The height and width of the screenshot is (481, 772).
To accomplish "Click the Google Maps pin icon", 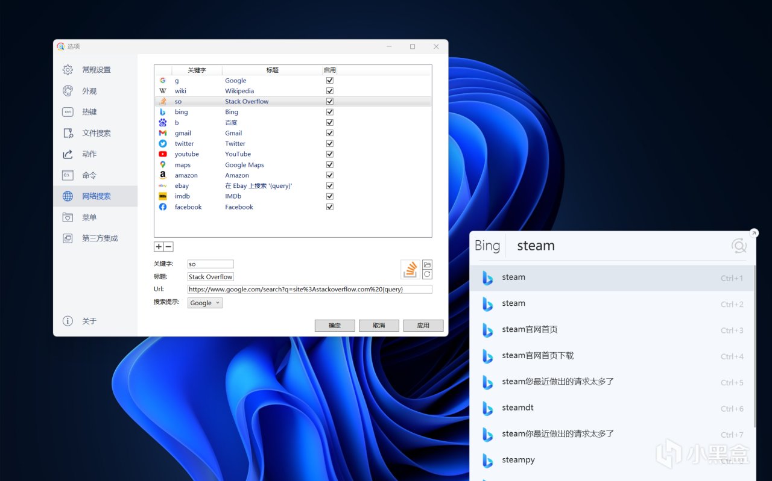I will pos(163,164).
